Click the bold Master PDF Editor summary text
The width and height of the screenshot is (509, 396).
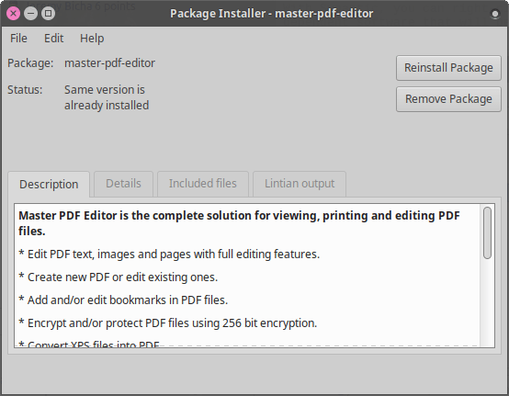tap(239, 223)
